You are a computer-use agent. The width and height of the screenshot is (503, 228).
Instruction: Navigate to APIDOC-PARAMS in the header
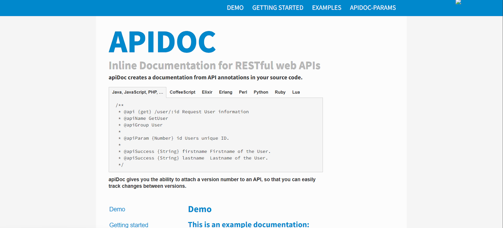pyautogui.click(x=373, y=8)
